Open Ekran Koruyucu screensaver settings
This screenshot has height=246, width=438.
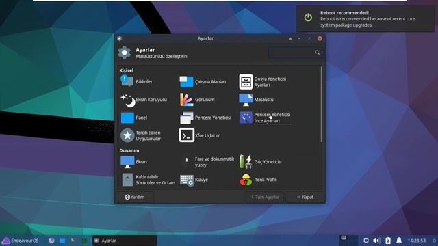pos(144,100)
